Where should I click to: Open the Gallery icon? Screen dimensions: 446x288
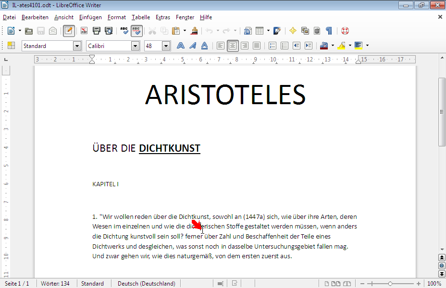pos(305,31)
